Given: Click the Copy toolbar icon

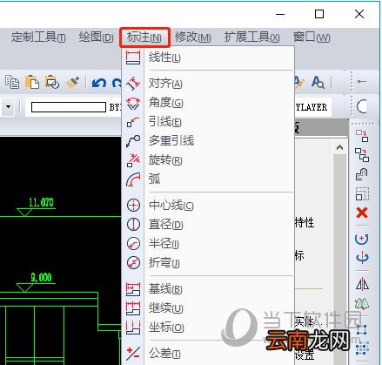Looking at the screenshot, I should [12, 82].
